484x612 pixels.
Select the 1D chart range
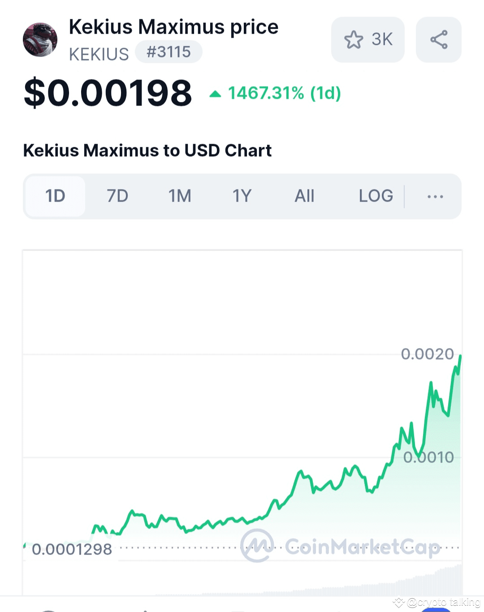click(55, 196)
